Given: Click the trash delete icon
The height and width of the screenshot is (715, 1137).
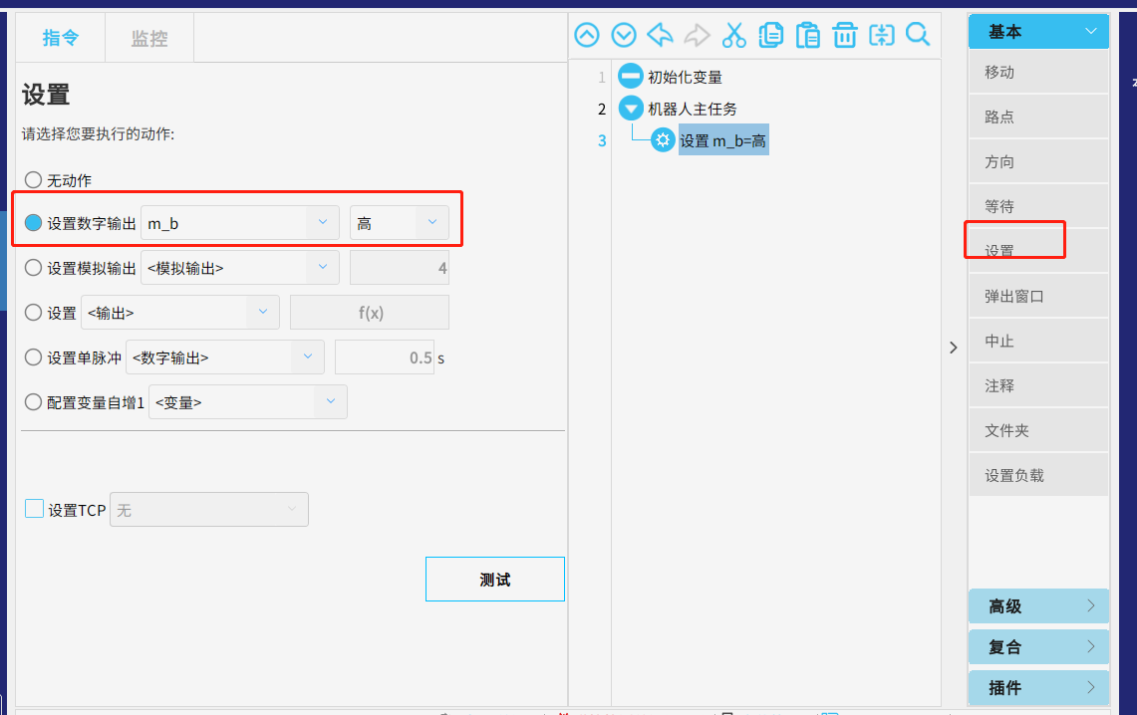Looking at the screenshot, I should [x=844, y=36].
